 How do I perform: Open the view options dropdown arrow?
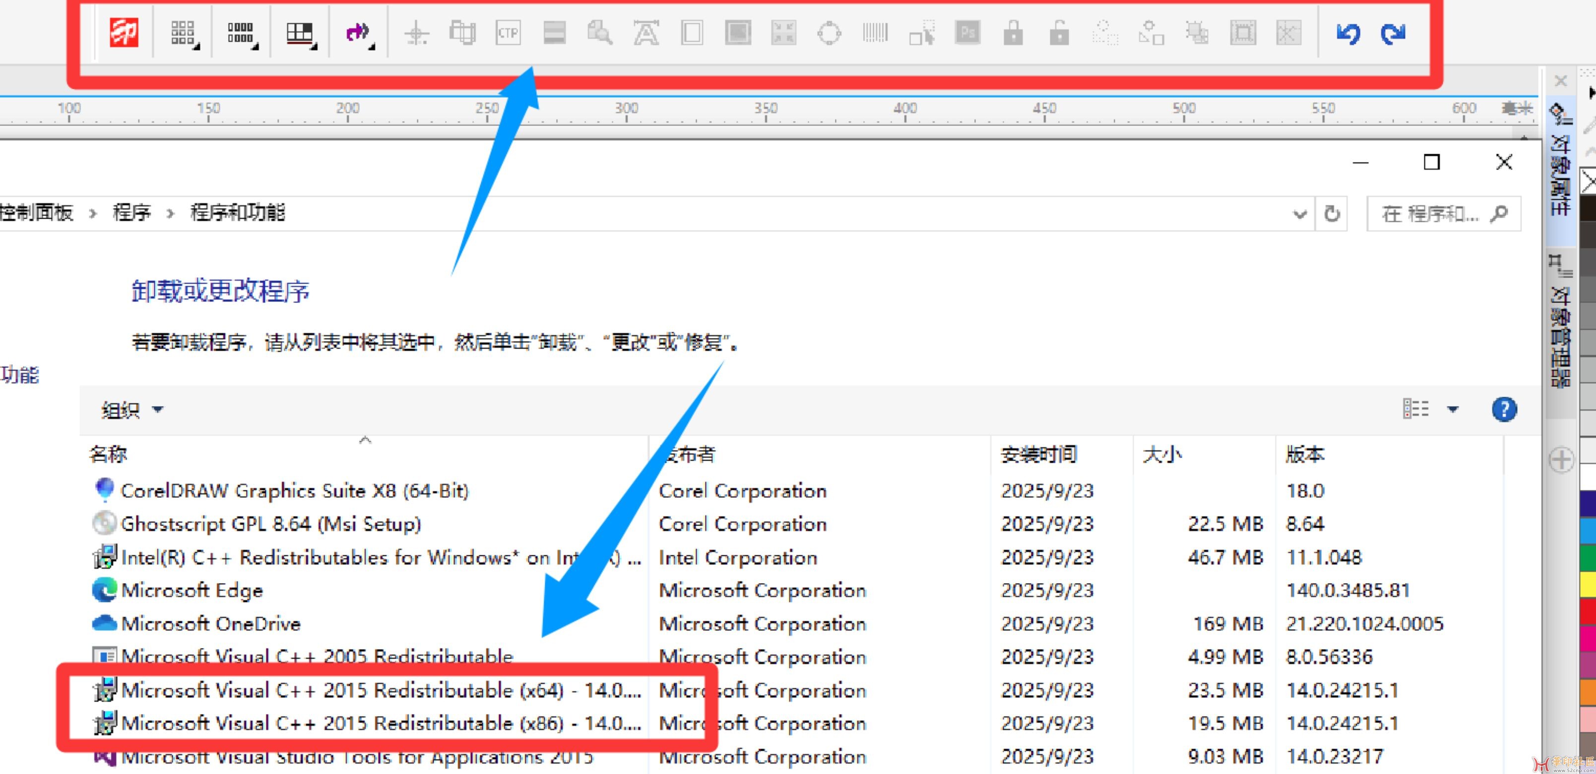coord(1452,409)
